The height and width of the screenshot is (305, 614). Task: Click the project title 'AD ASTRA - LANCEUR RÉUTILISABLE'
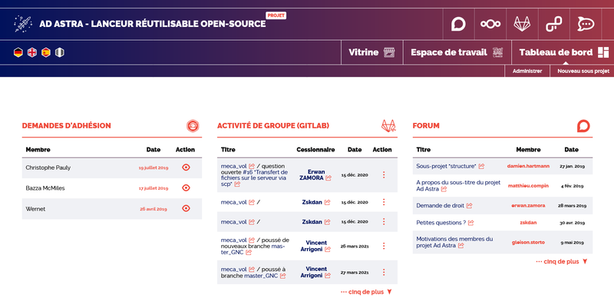click(x=152, y=24)
